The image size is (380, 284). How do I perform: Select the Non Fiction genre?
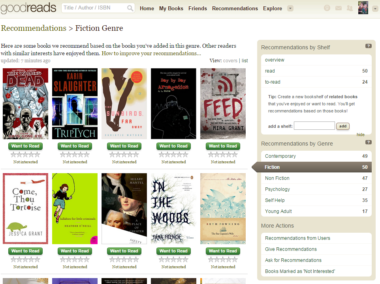(316, 178)
